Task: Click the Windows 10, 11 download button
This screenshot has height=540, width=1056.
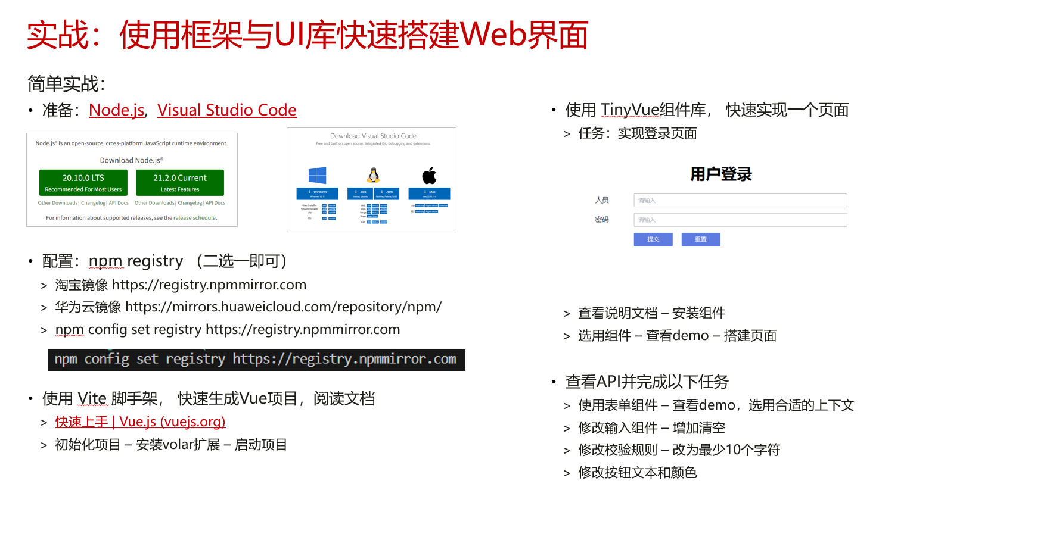Action: [318, 193]
